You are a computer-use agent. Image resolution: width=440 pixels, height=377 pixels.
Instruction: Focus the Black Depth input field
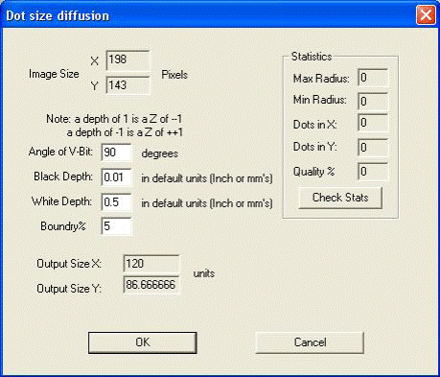pos(116,177)
